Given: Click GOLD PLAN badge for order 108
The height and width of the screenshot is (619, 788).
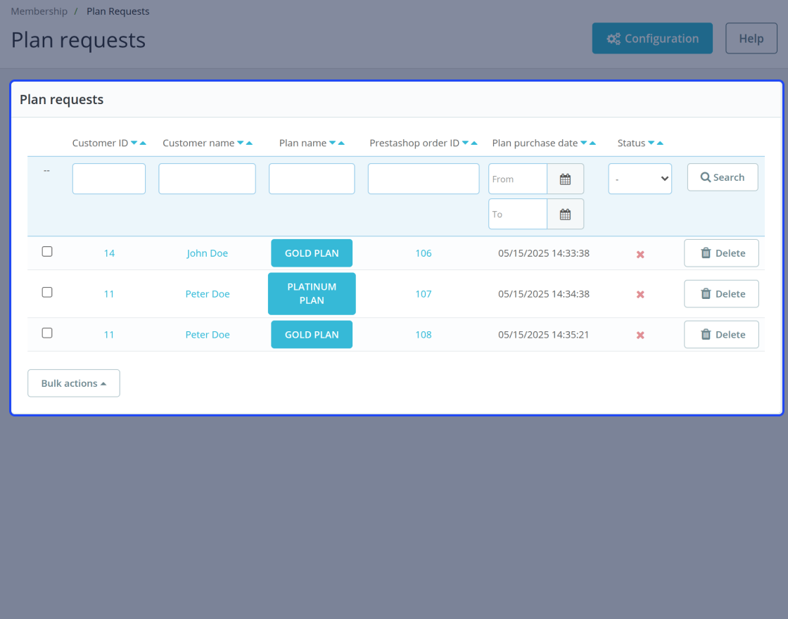Looking at the screenshot, I should coord(312,335).
